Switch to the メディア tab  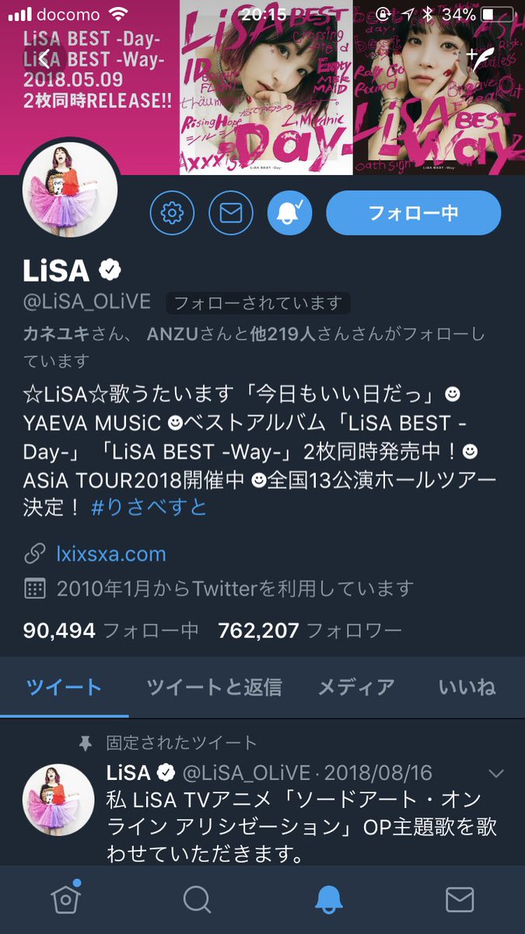click(355, 687)
